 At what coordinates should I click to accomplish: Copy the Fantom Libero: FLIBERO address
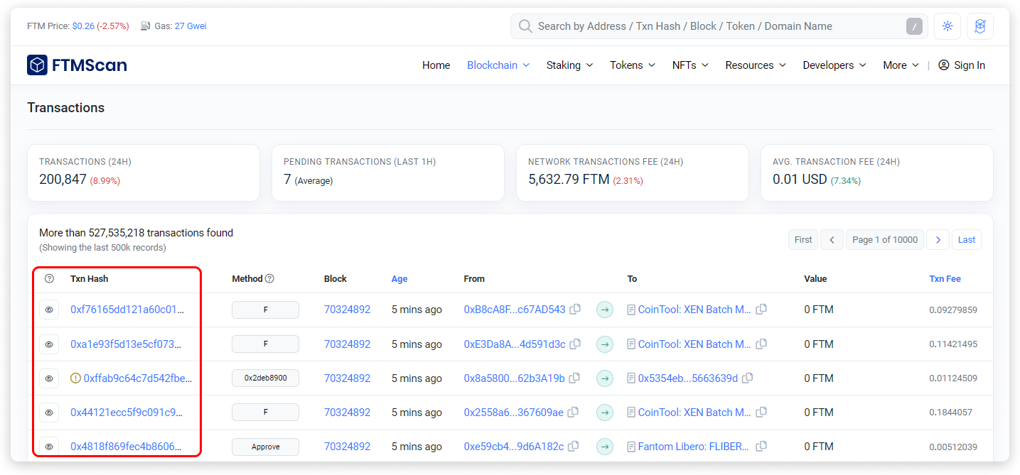(761, 447)
